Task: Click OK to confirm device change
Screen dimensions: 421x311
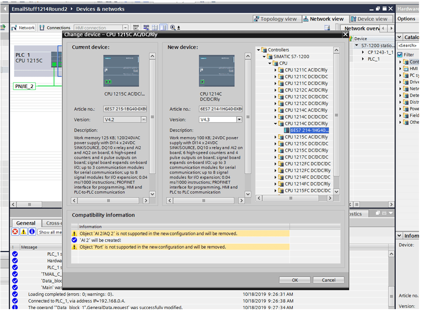Action: click(295, 280)
